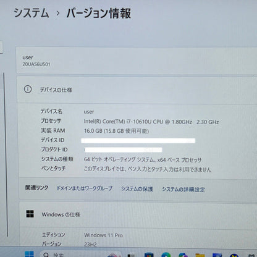Select the pen and touch unavailable message
This screenshot has height=257, width=257.
pyautogui.click(x=148, y=169)
